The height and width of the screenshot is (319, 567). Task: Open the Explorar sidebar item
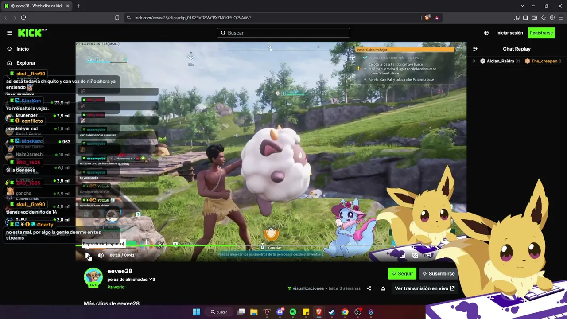point(26,63)
